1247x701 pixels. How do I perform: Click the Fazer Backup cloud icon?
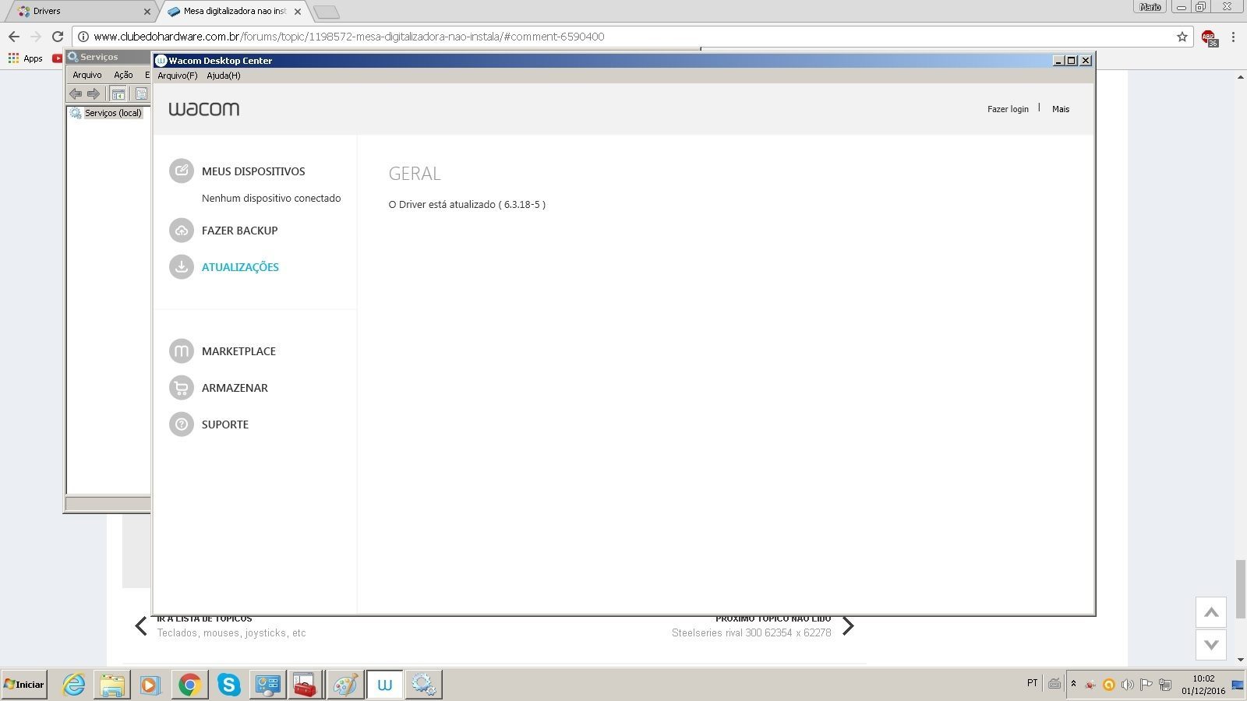point(182,230)
